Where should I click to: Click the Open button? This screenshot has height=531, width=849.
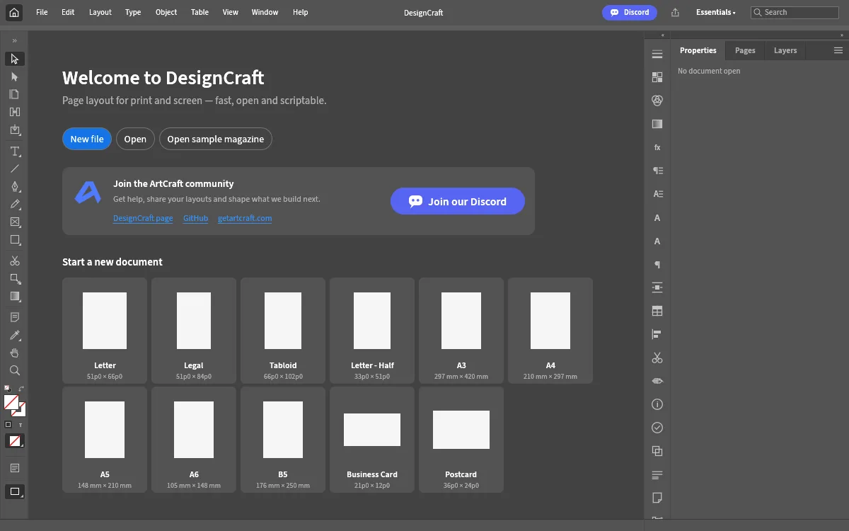tap(135, 139)
